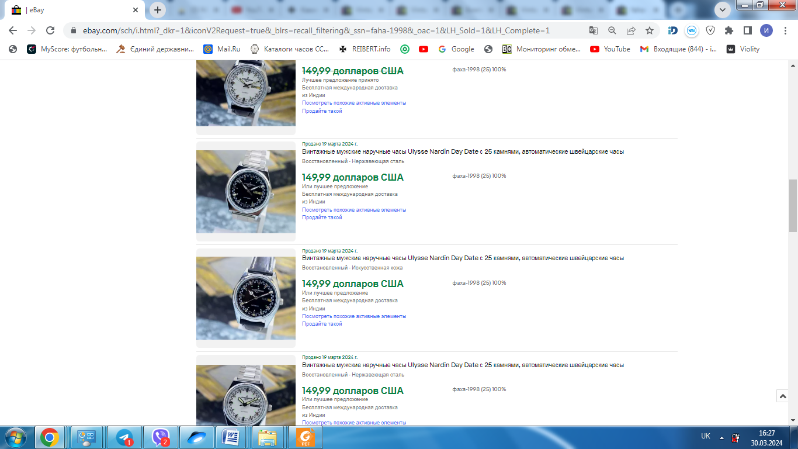Image resolution: width=798 pixels, height=449 pixels.
Task: Jump to top with the up-arrow button
Action: (x=783, y=396)
